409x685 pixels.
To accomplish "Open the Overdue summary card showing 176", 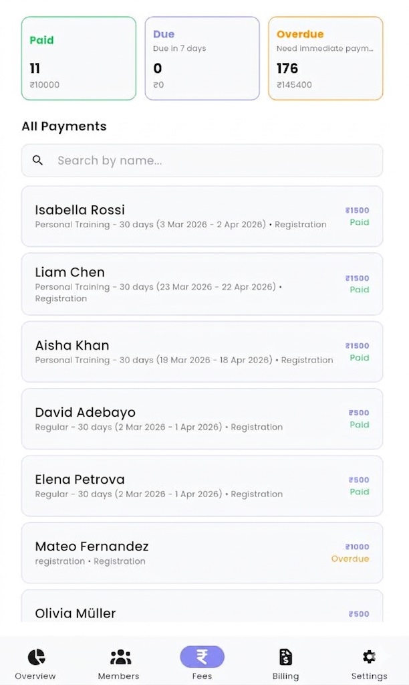I will pos(325,58).
